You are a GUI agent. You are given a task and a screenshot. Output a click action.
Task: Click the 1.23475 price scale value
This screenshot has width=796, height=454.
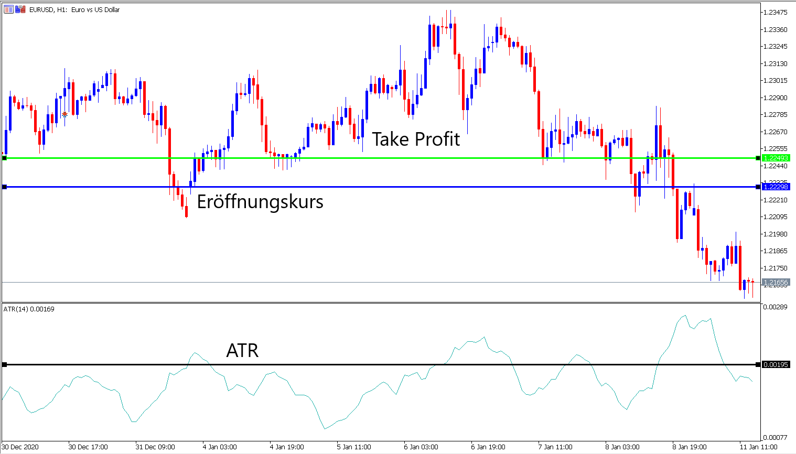pos(776,12)
